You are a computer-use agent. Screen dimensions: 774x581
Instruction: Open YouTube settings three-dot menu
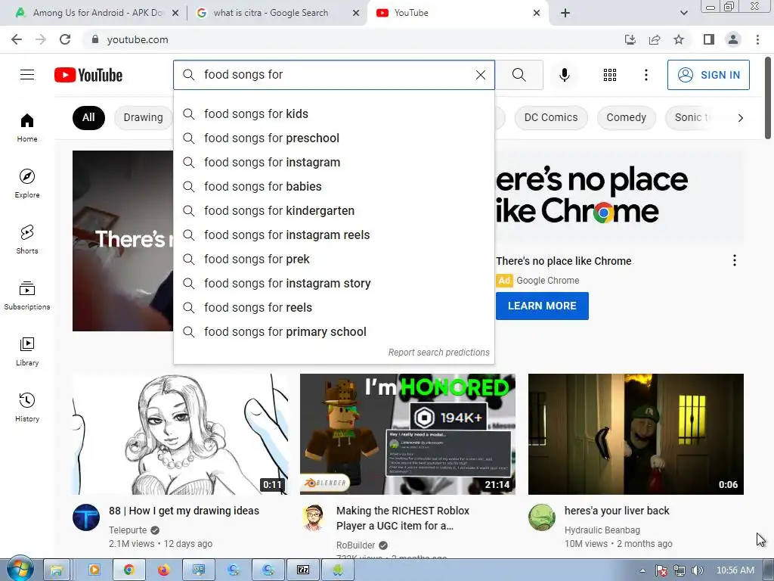point(646,75)
